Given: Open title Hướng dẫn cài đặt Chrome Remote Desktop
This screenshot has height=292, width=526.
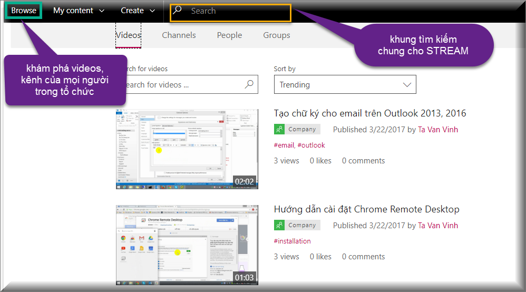Looking at the screenshot, I should coord(366,209).
